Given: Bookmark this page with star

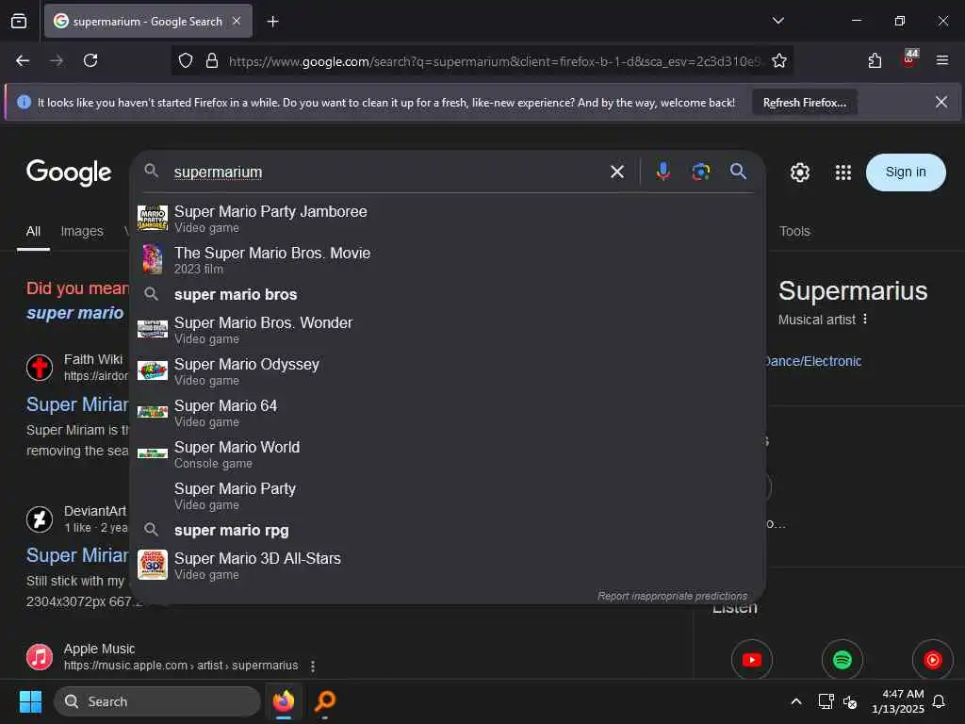Looking at the screenshot, I should [778, 61].
